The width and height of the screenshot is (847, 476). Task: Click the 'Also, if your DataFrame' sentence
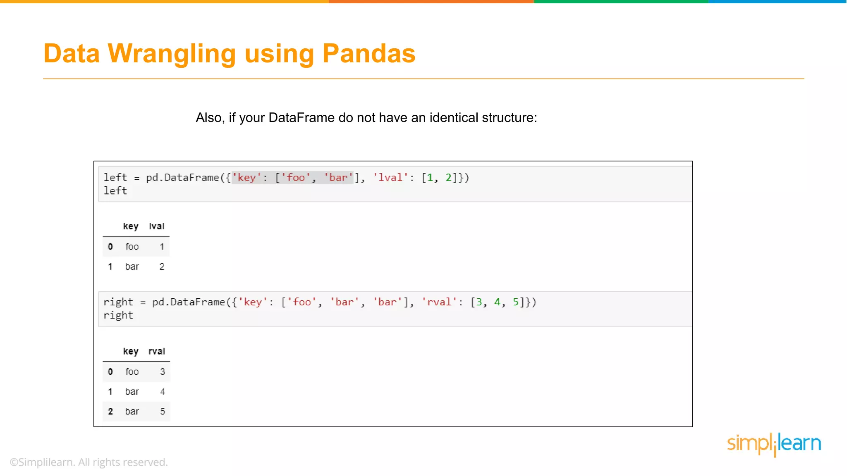pos(366,118)
